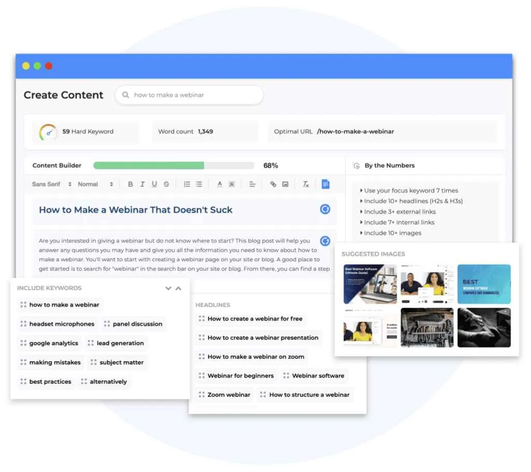Clear text formatting
This screenshot has width=531, height=472.
click(306, 184)
